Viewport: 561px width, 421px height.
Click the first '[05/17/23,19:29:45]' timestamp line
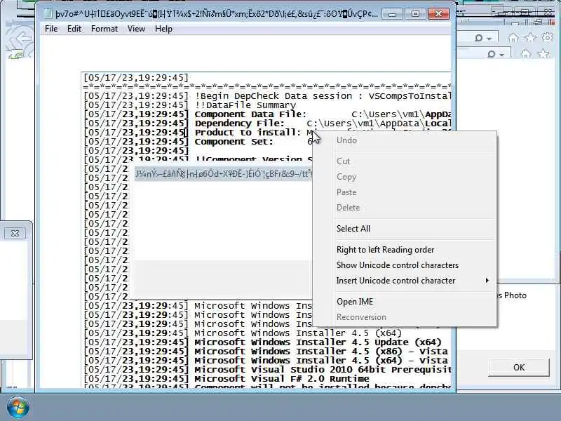135,78
